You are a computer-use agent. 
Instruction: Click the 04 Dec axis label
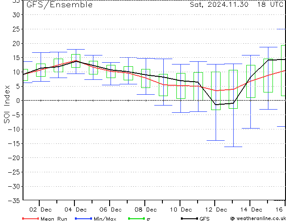tap(75, 210)
